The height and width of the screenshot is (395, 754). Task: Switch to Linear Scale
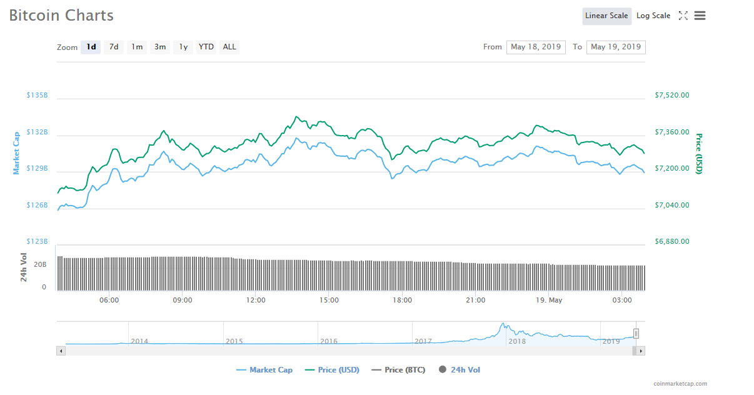[606, 16]
